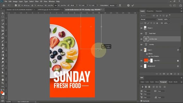Hide the sunday copy layer
This screenshot has width=183, height=103.
pos(141,39)
